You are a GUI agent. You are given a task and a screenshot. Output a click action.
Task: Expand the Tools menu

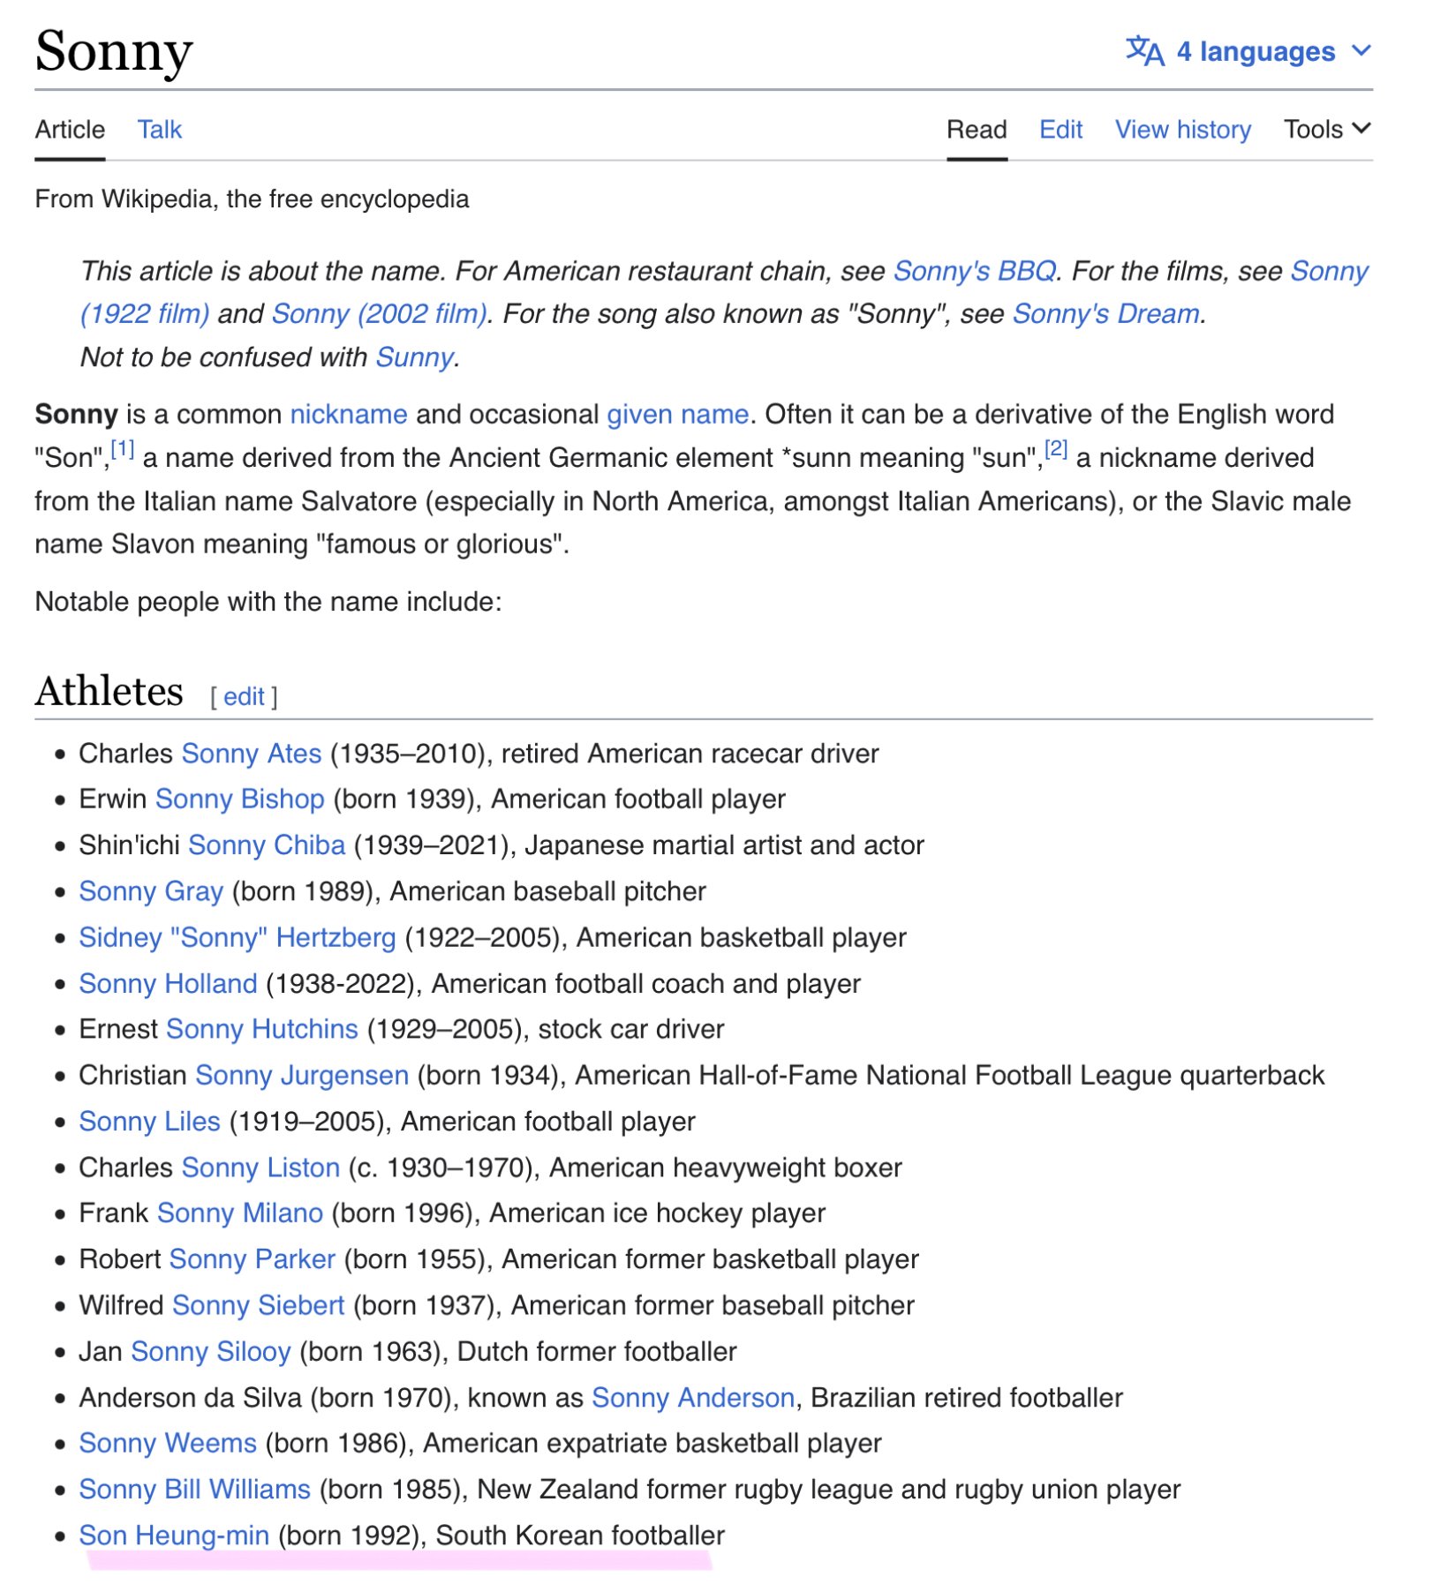coord(1327,130)
